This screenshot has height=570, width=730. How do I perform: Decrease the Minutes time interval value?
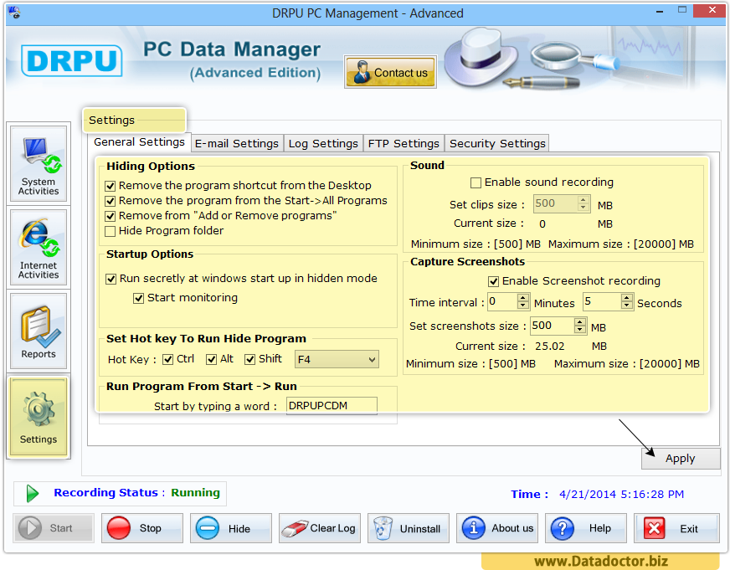pos(523,306)
